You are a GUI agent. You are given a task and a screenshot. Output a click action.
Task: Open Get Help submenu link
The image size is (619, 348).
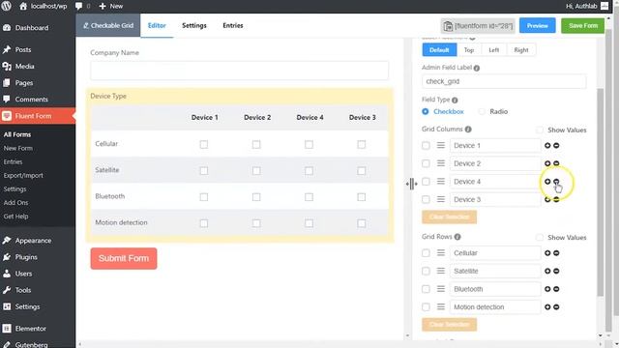[15, 217]
